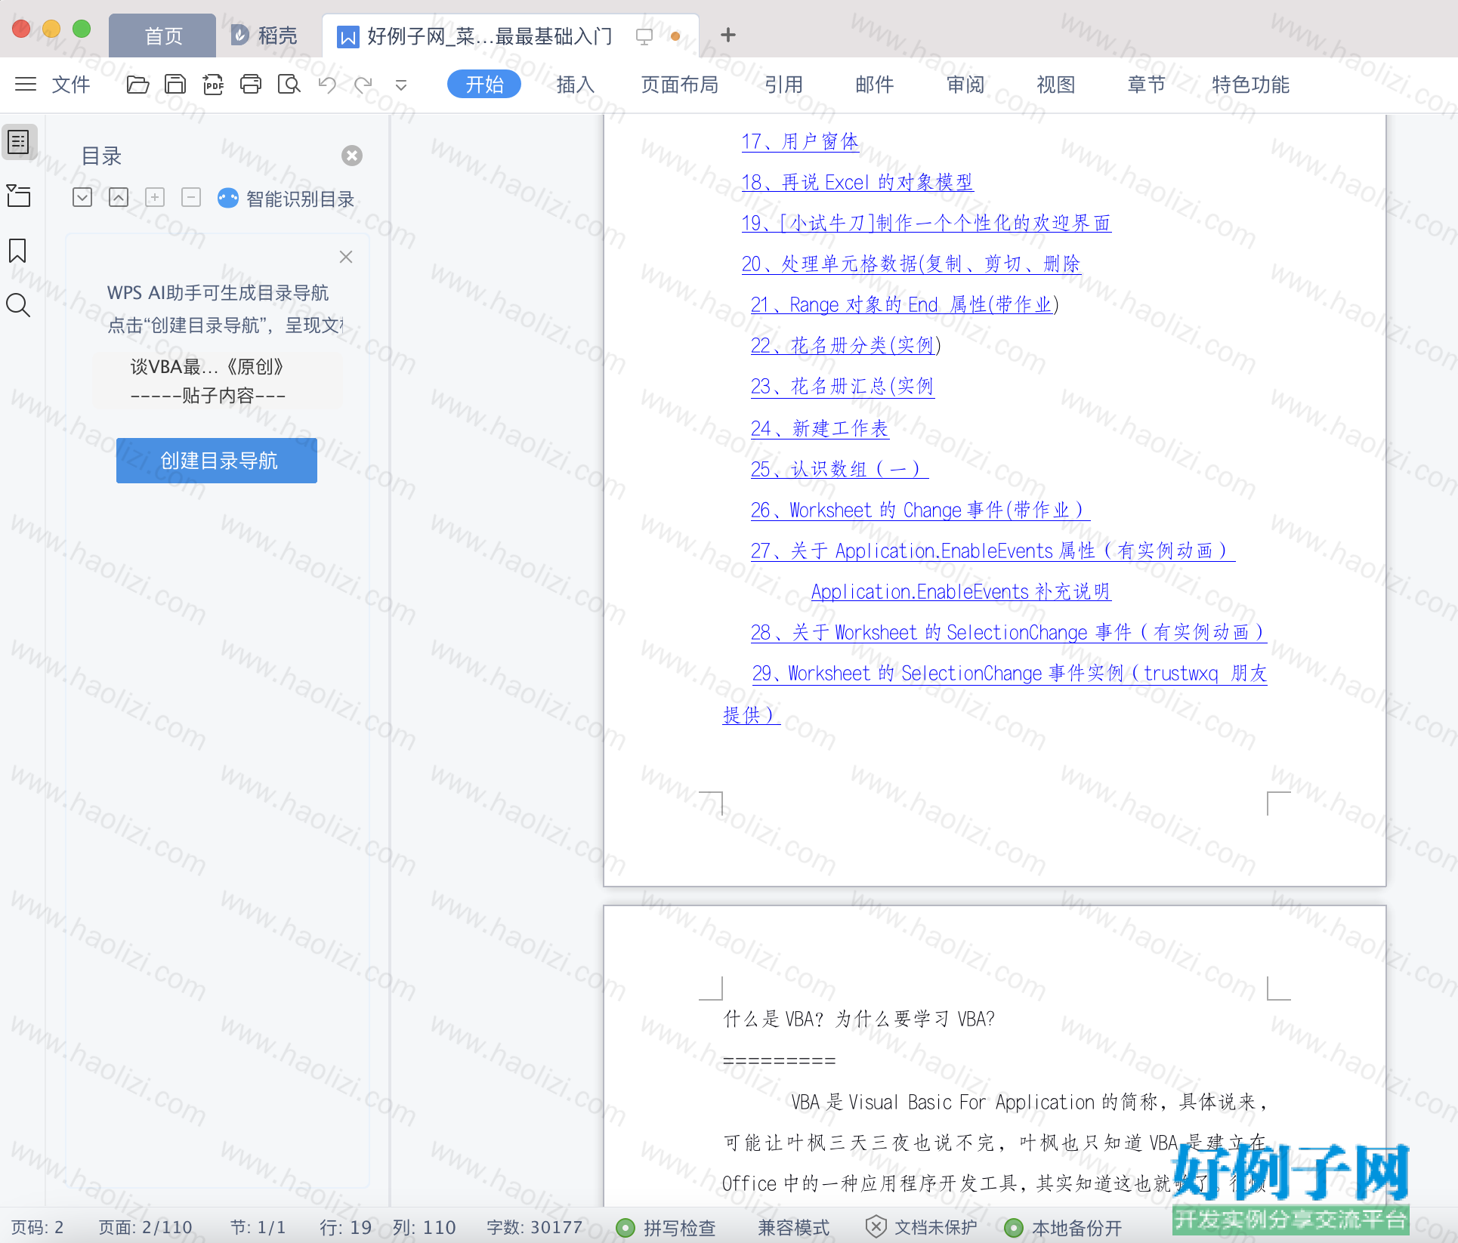Select the table of contents sidebar icon
This screenshot has height=1243, width=1458.
point(19,142)
